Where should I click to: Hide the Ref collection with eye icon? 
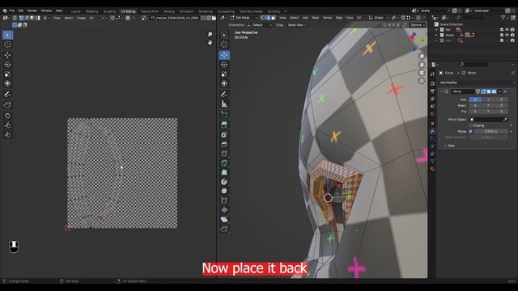coord(507,30)
